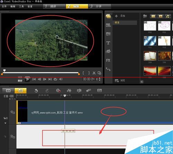This screenshot has width=173, height=154.
Task: Open the Media library panel icon
Action: [x=108, y=16]
